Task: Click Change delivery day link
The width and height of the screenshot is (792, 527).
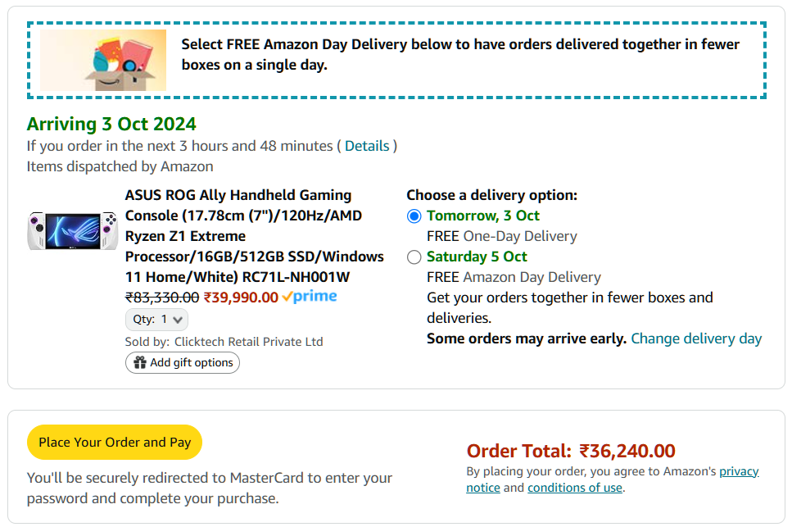Action: [x=696, y=338]
